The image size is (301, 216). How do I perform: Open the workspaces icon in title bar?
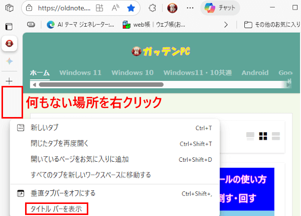tap(9, 8)
